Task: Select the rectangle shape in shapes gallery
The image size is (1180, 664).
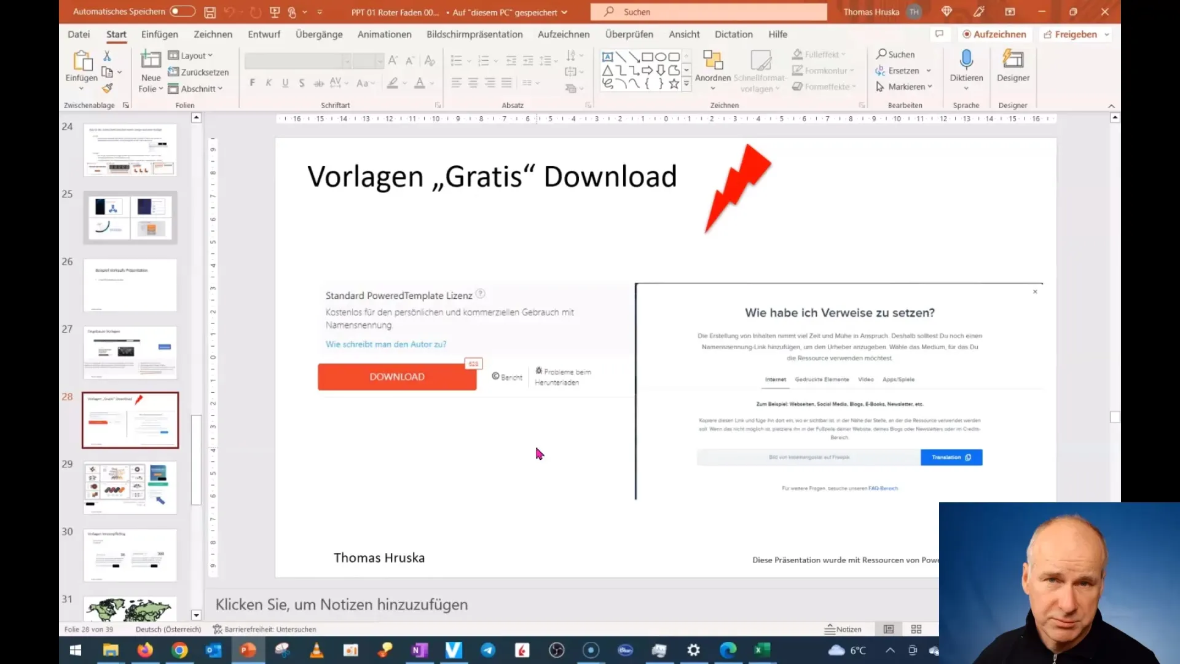Action: coord(647,57)
